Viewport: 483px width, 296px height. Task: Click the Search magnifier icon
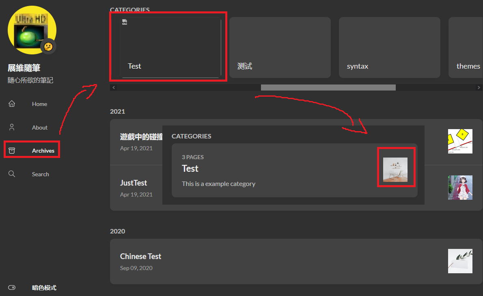12,174
